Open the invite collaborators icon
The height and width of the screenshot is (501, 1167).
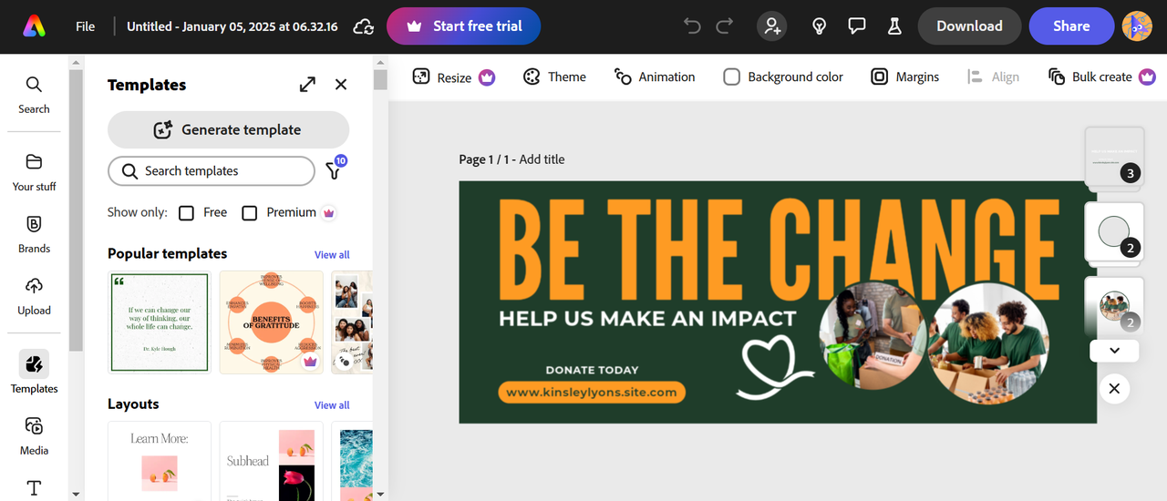[772, 26]
